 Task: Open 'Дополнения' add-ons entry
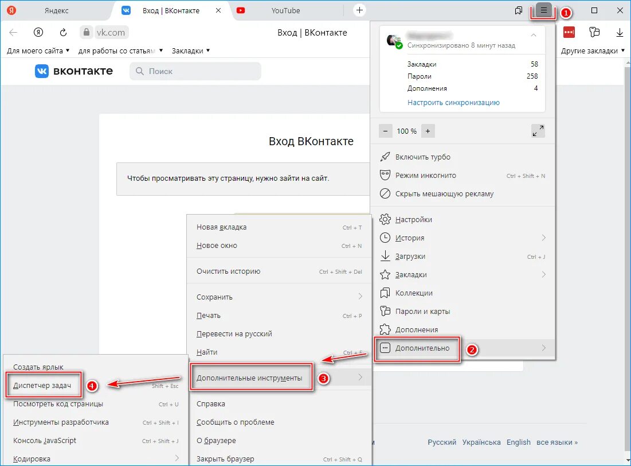(x=462, y=329)
